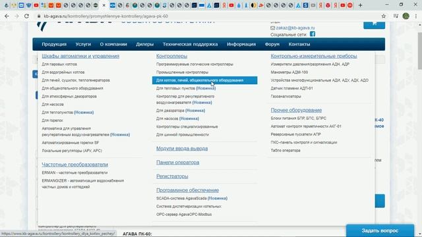422x237 pixels.
Task: Open the Контакты page
Action: (x=299, y=44)
